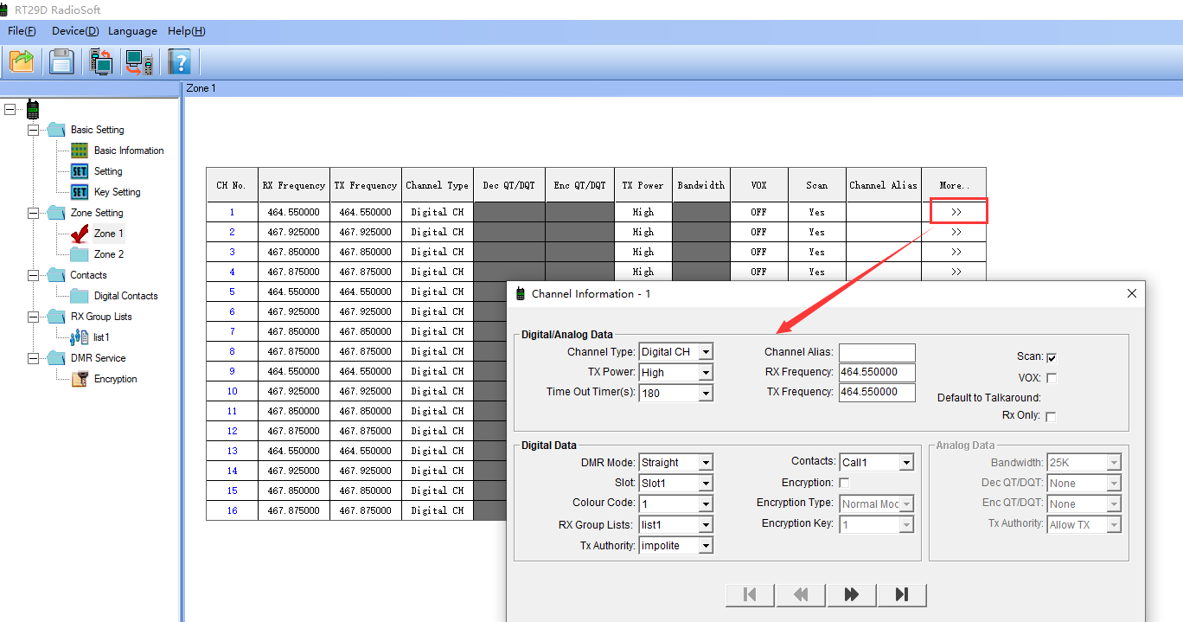Screen dimensions: 1183x622
Task: Open the Device menu
Action: pyautogui.click(x=75, y=31)
